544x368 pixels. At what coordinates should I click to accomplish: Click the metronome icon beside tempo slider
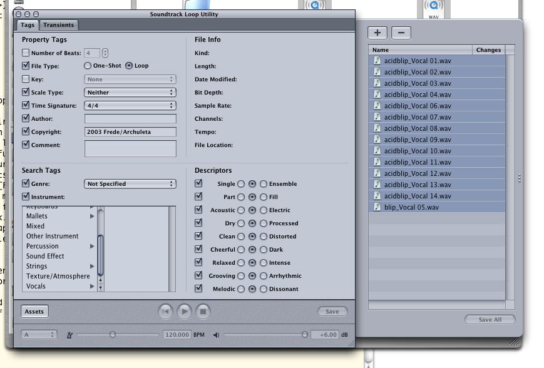tap(69, 335)
